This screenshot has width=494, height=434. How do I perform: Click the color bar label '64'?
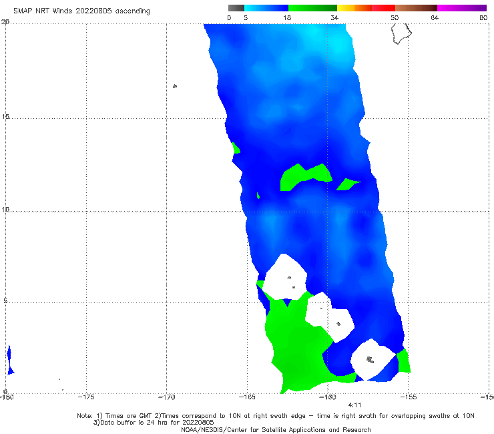(x=435, y=17)
